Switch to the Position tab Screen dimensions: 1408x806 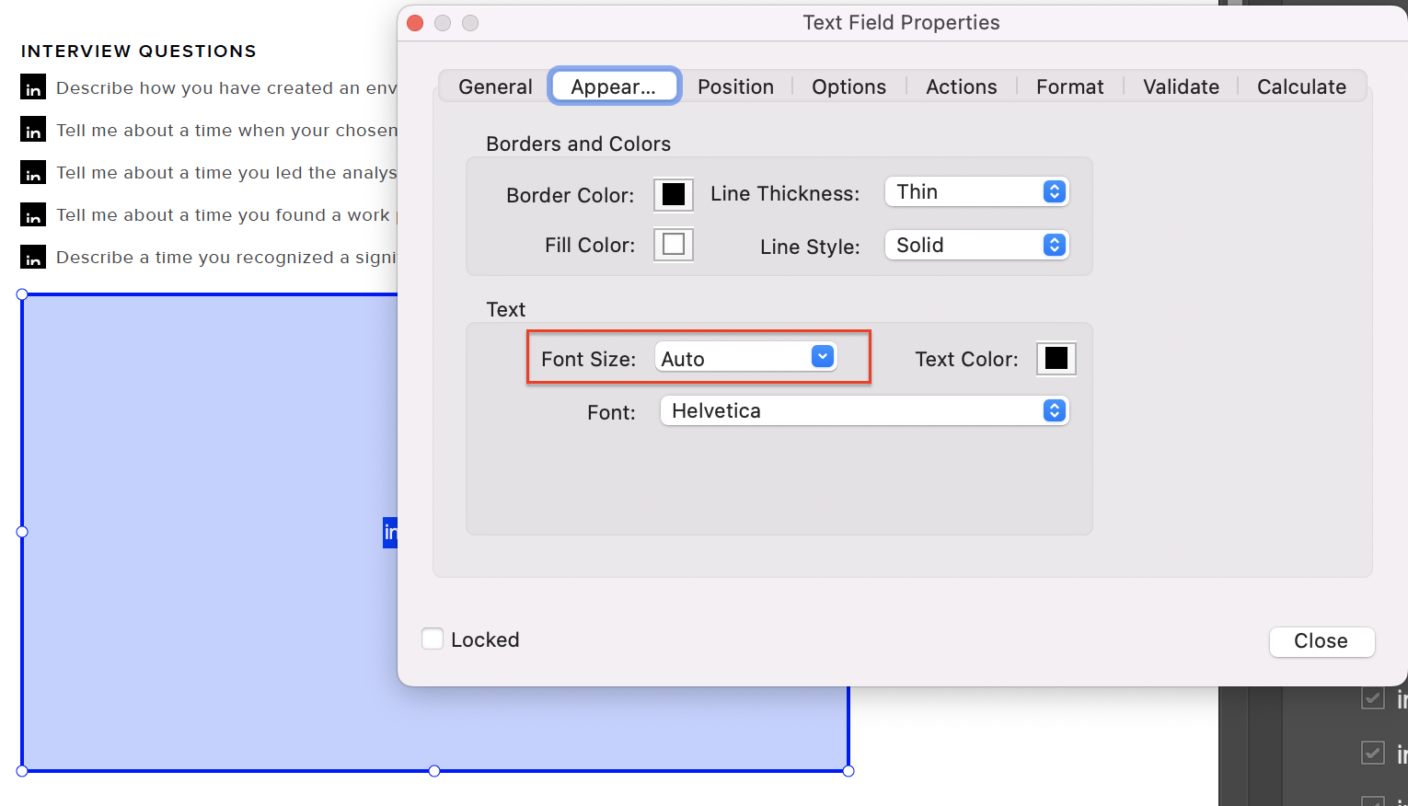coord(735,86)
